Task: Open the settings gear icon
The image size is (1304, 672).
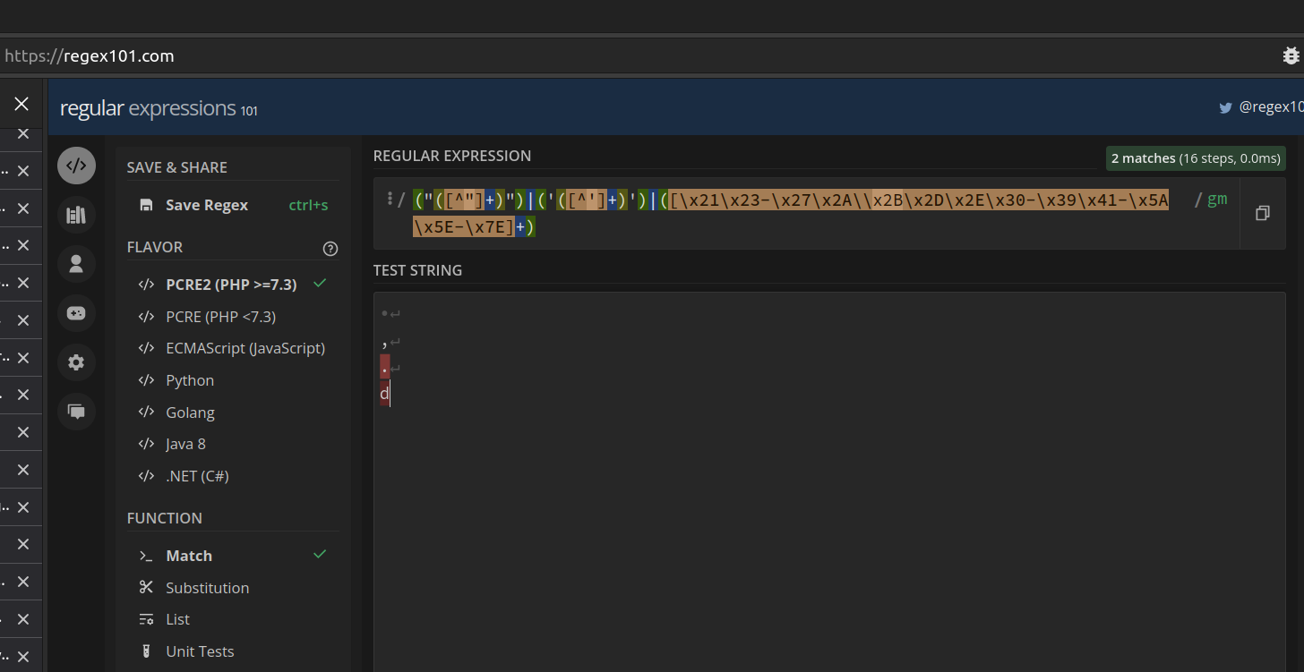Action: click(76, 362)
